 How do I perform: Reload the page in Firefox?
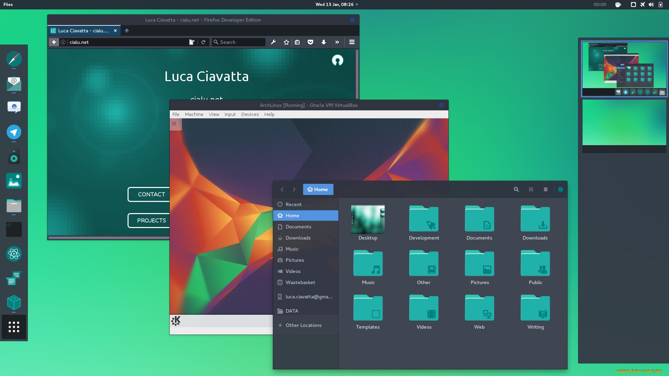pyautogui.click(x=203, y=42)
